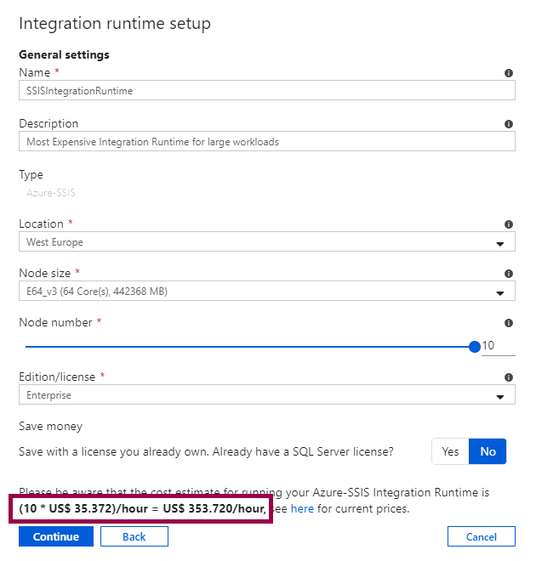Viewport: 536px width, 561px height.
Task: Click the Edition/license info icon
Action: click(x=509, y=377)
